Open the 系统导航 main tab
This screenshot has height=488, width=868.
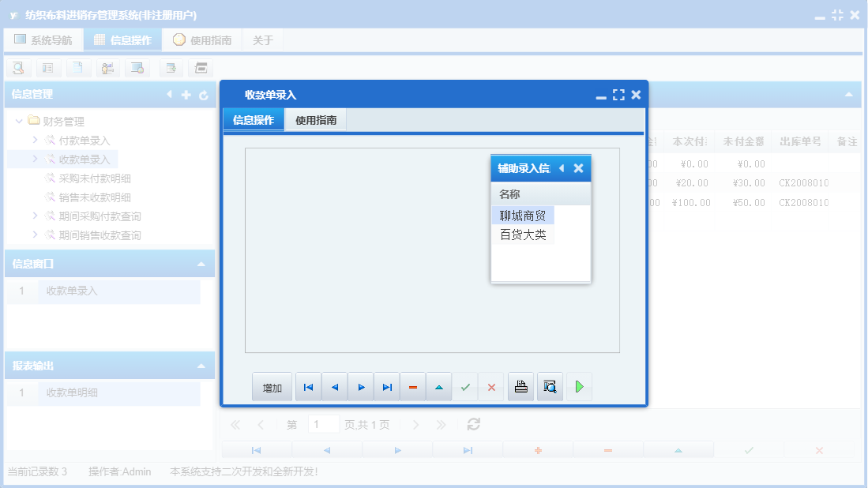pyautogui.click(x=43, y=40)
